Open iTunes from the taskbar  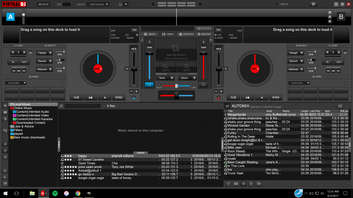67,193
